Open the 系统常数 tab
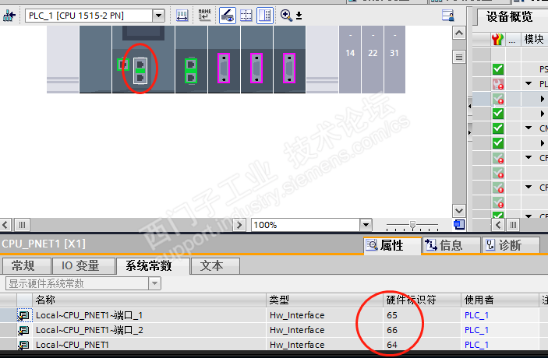Image resolution: width=548 pixels, height=358 pixels. 153,266
